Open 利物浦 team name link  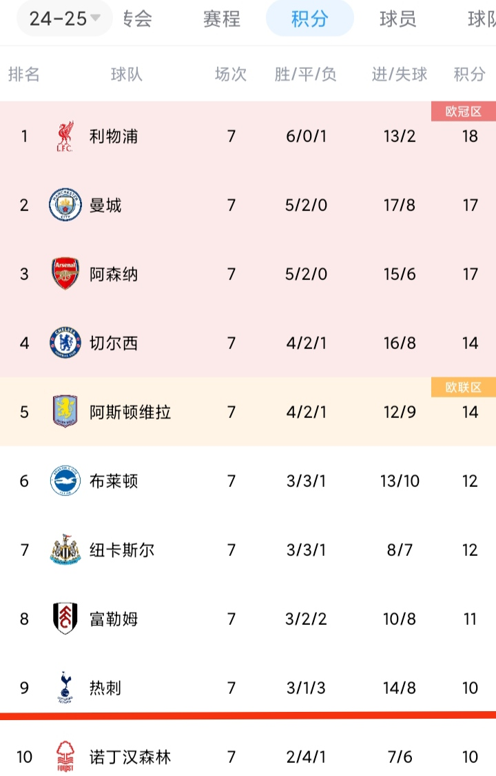click(x=114, y=136)
